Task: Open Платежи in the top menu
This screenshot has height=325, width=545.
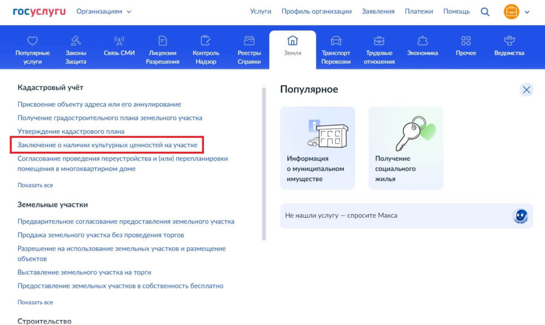Action: coord(418,12)
